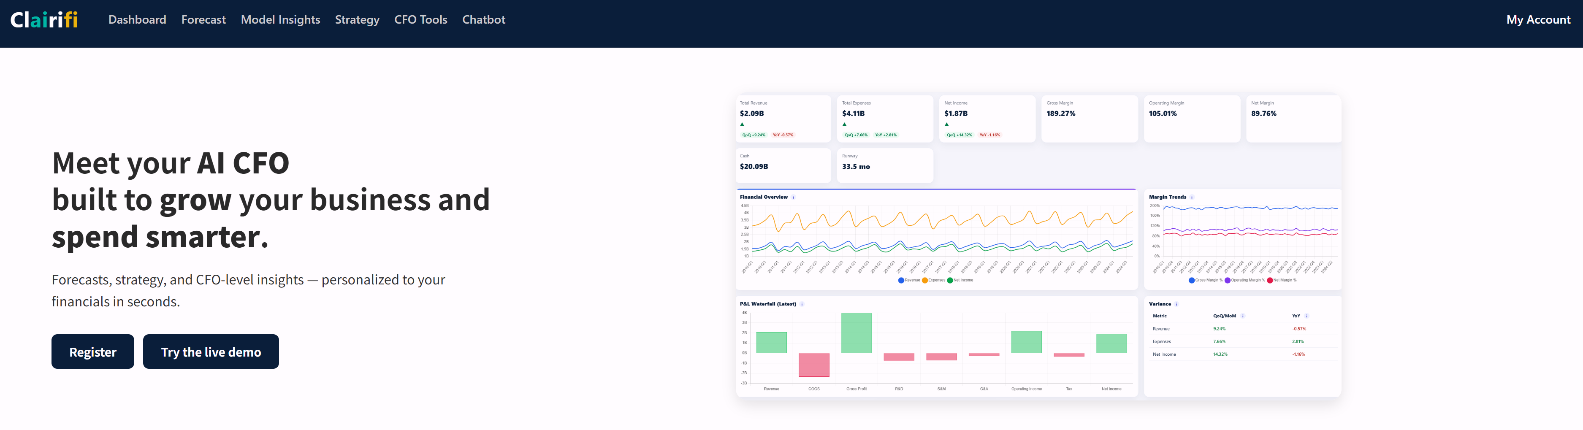This screenshot has width=1583, height=430.
Task: Click info icon beside Variance title
Action: point(1176,304)
